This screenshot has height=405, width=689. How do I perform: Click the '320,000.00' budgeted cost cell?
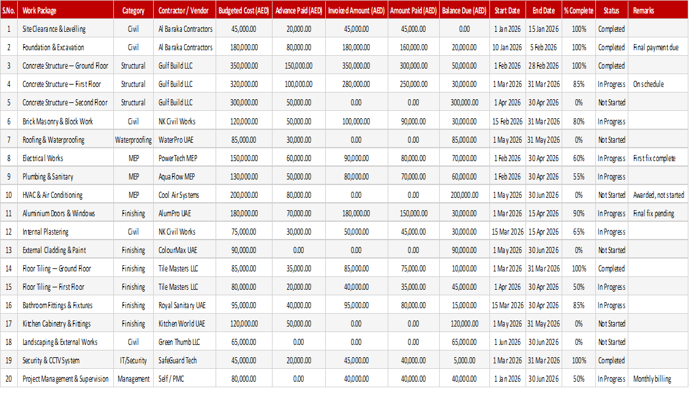pyautogui.click(x=243, y=84)
